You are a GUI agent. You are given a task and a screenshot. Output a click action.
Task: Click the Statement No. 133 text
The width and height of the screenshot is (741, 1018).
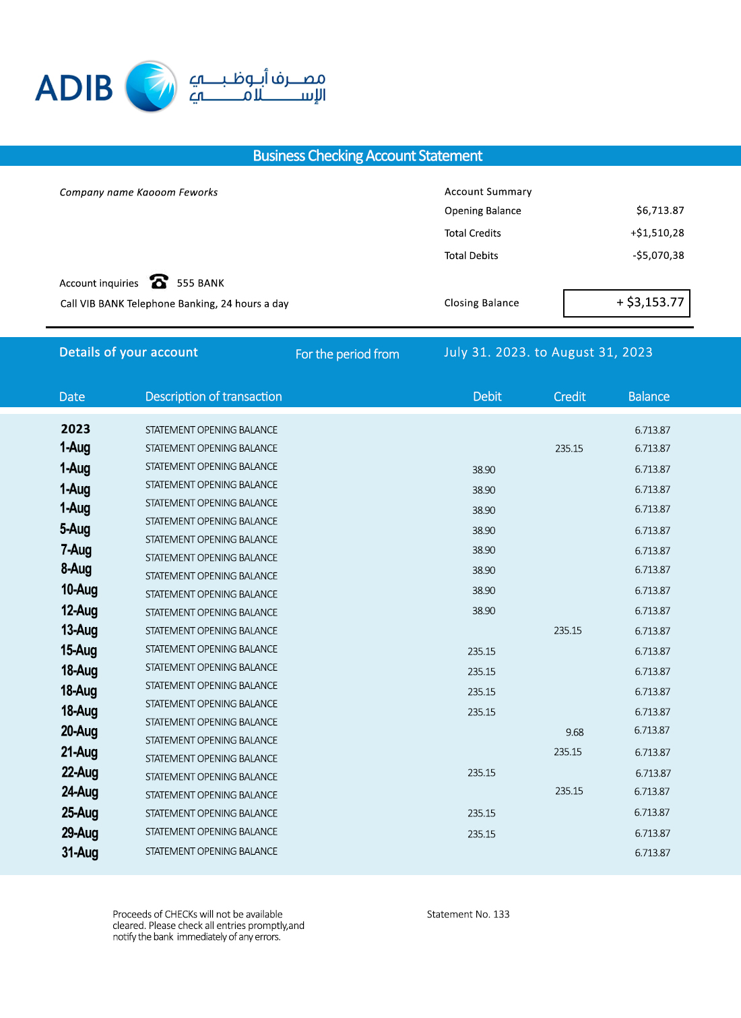coord(468,914)
